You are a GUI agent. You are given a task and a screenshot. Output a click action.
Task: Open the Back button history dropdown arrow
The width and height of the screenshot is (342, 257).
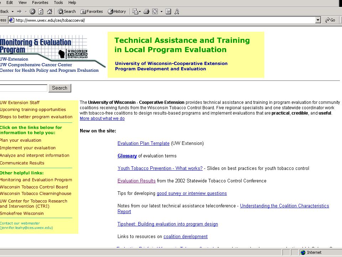(x=12, y=11)
